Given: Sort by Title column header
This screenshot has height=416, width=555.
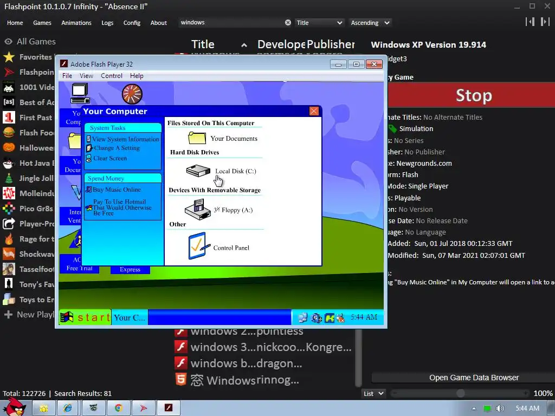Looking at the screenshot, I should pyautogui.click(x=219, y=44).
